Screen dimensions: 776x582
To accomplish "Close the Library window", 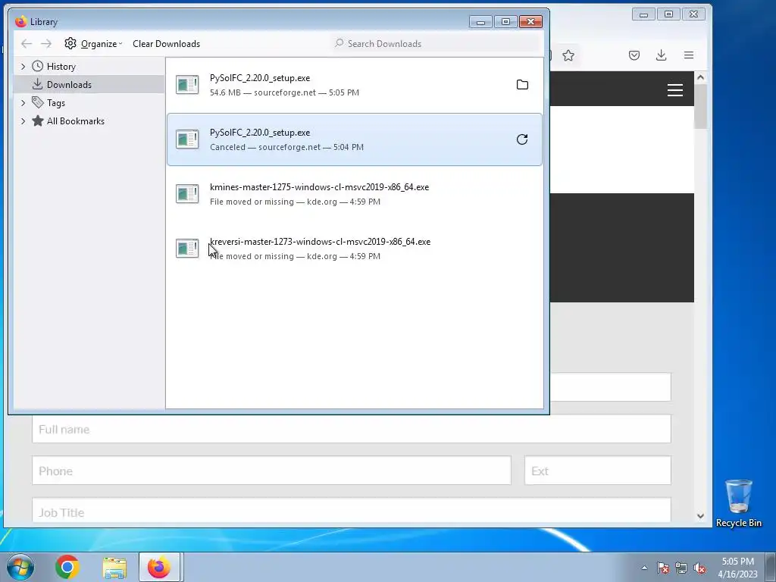I will click(530, 22).
